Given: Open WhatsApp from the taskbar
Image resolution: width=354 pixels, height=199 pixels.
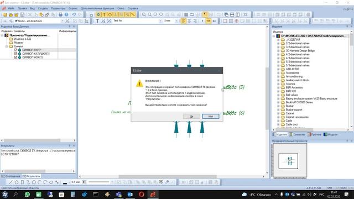Looking at the screenshot, I should tap(27, 194).
